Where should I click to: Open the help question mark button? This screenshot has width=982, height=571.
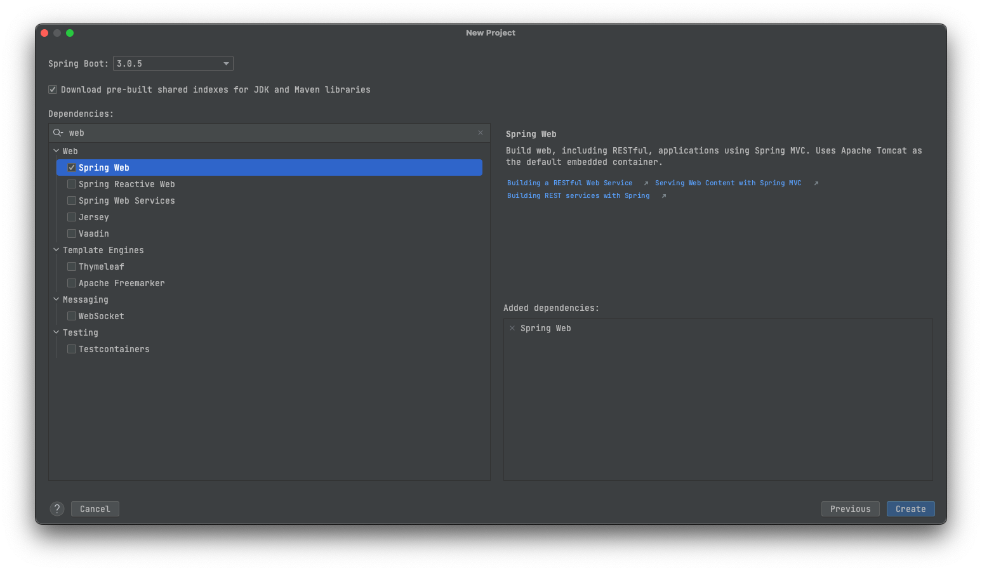click(57, 509)
